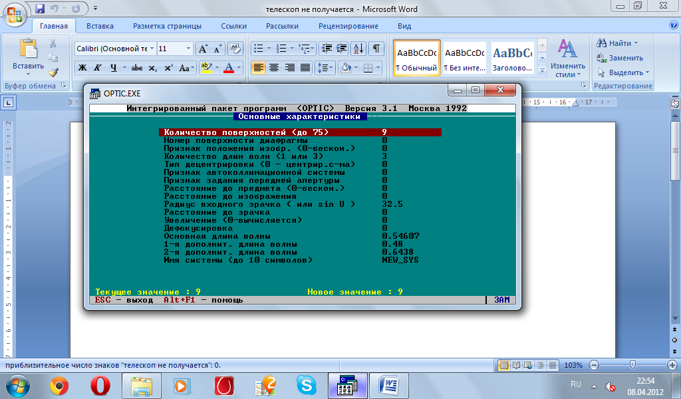
Task: Increase font size with Grow Font icon
Action: click(x=203, y=49)
